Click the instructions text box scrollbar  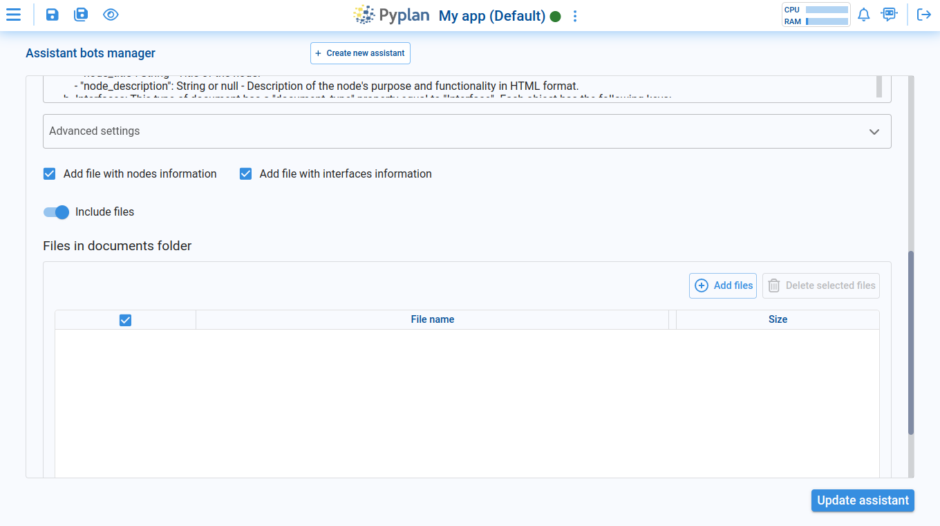point(879,86)
